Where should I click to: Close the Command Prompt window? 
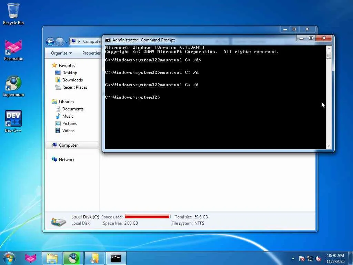point(324,38)
